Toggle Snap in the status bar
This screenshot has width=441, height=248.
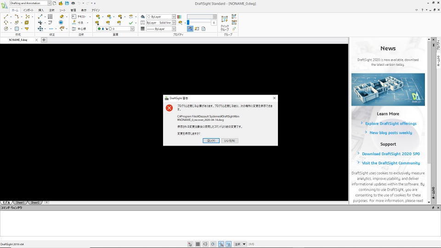pos(190,244)
